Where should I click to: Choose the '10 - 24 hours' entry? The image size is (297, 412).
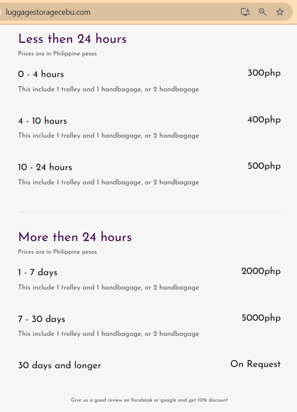pos(45,167)
